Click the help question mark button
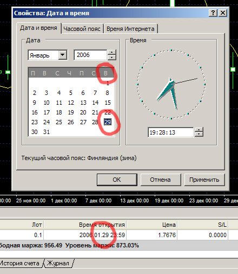The height and width of the screenshot is (274, 238). pyautogui.click(x=213, y=13)
